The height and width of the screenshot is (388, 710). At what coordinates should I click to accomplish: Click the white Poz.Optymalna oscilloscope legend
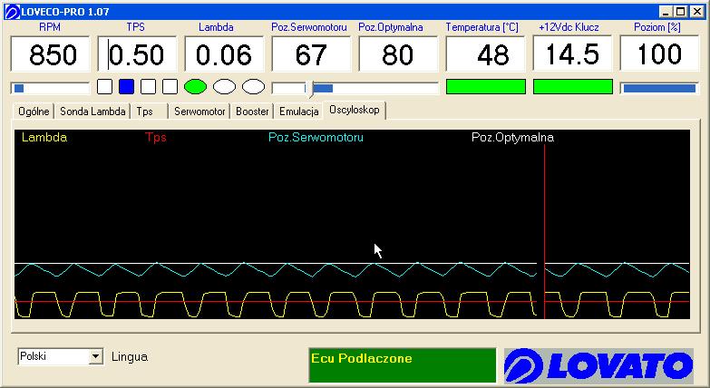pyautogui.click(x=512, y=137)
